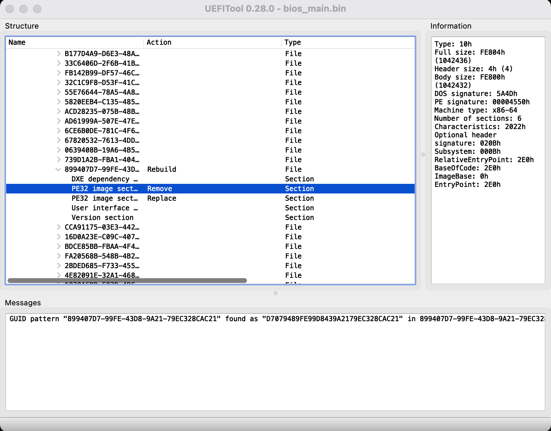This screenshot has height=431, width=551.
Task: Close the UEFITool window
Action: pyautogui.click(x=10, y=9)
